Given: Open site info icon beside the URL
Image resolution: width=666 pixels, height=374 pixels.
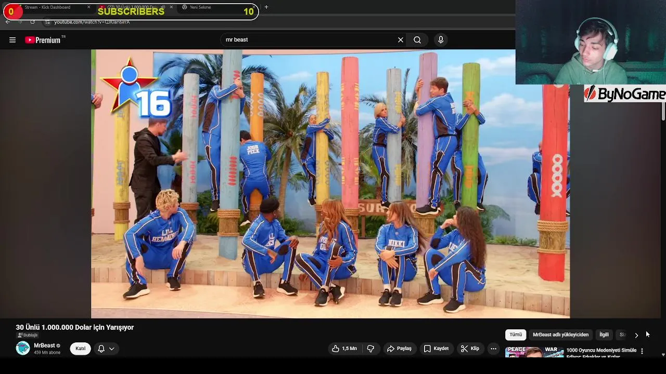Looking at the screenshot, I should pyautogui.click(x=47, y=22).
